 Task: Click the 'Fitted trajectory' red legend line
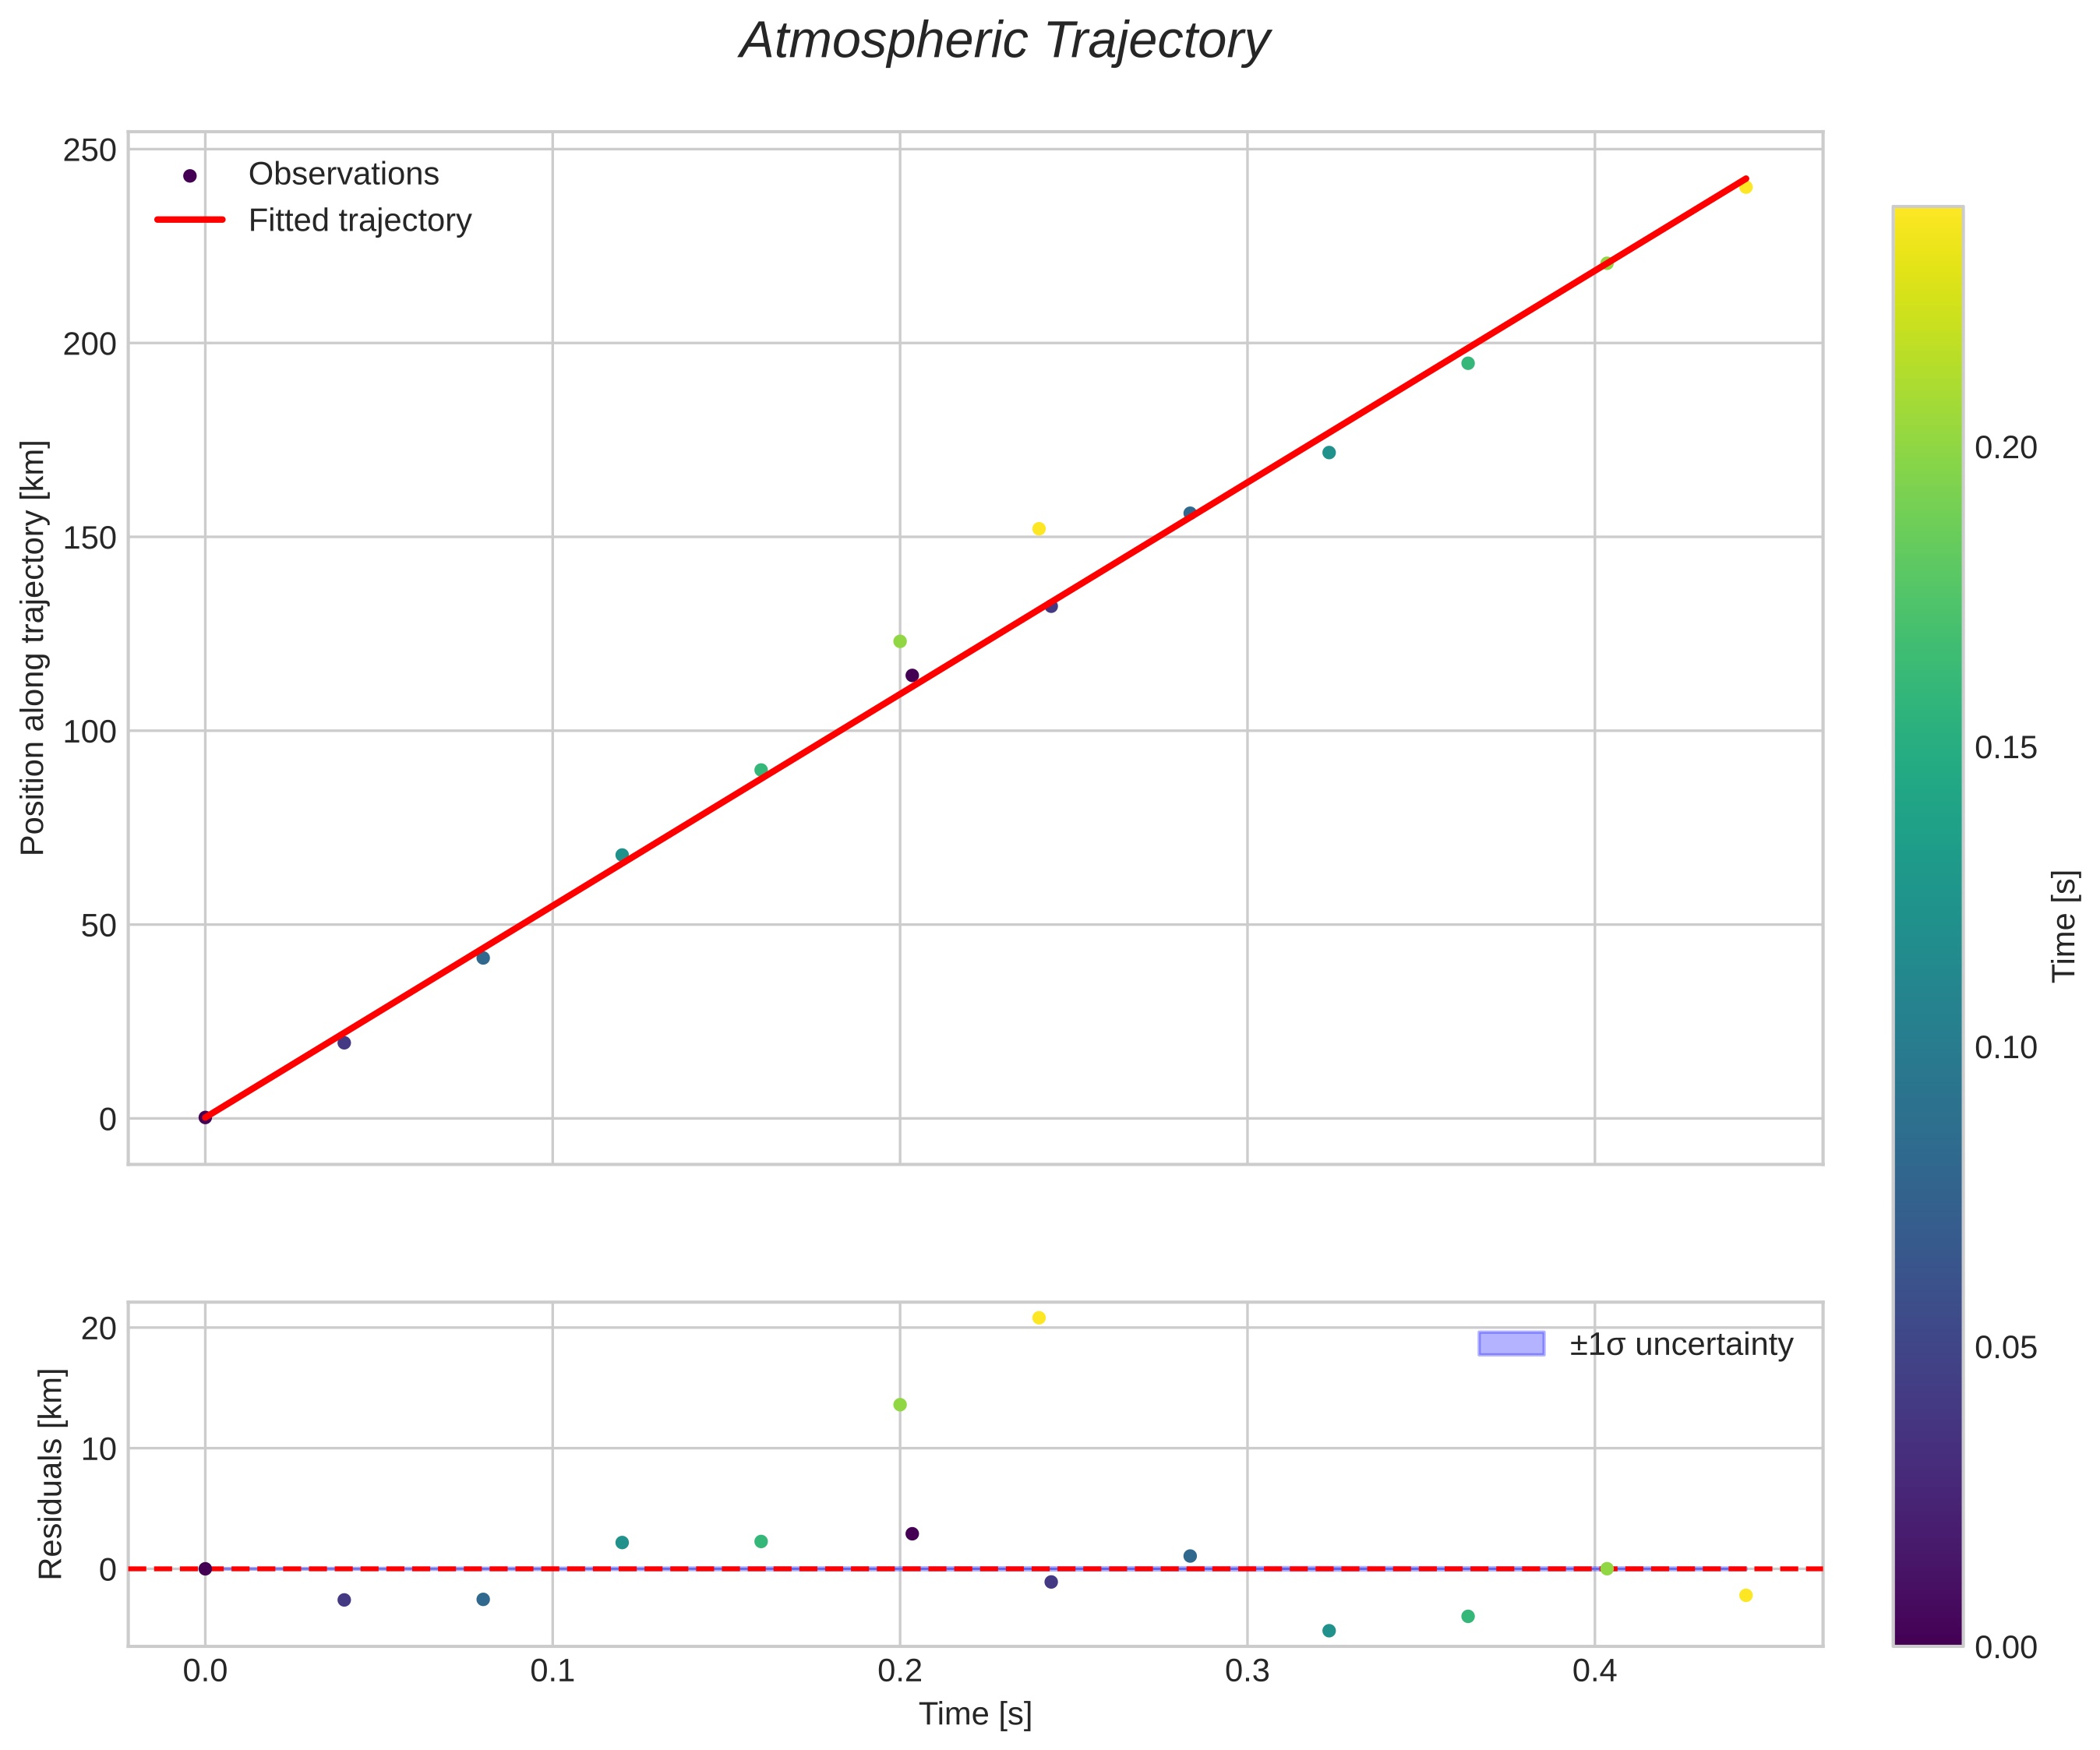[190, 220]
